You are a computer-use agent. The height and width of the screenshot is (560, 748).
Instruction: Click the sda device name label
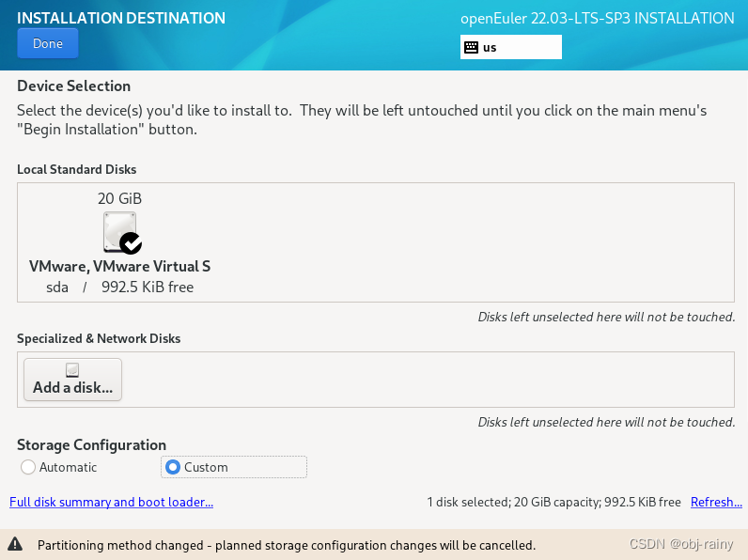tap(57, 288)
